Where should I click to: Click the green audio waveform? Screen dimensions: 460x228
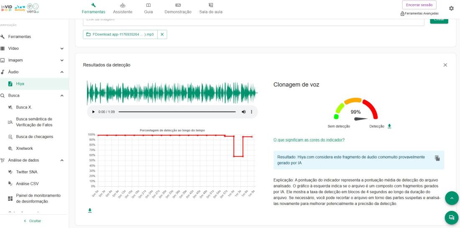[172, 93]
